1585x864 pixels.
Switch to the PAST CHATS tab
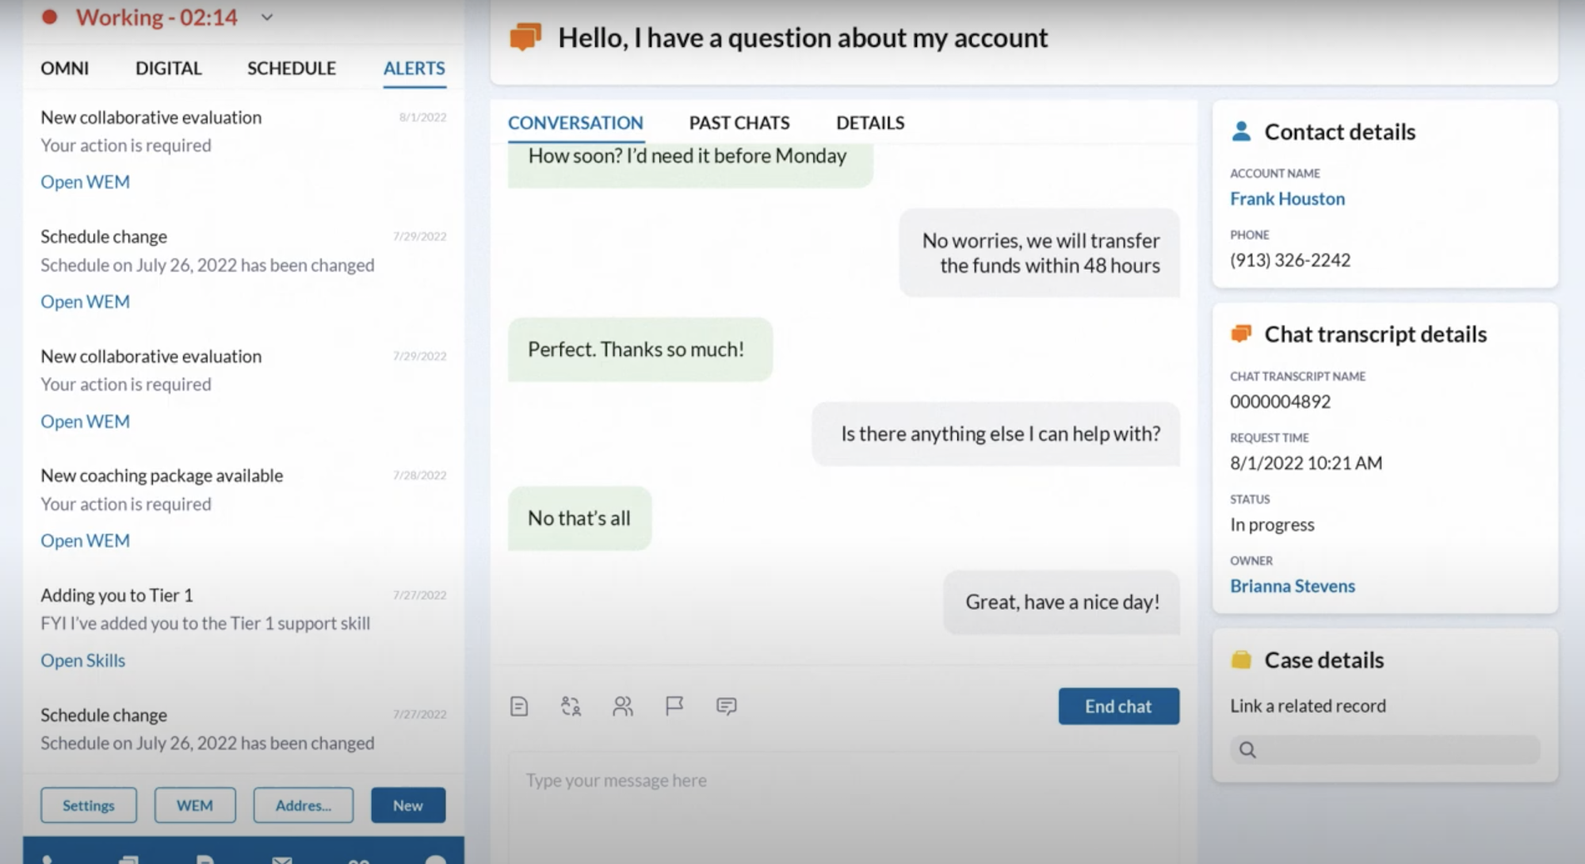[x=737, y=122]
